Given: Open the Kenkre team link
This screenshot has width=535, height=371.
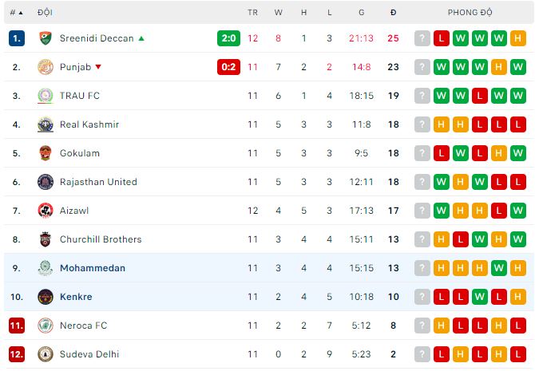Looking at the screenshot, I should coord(76,297).
